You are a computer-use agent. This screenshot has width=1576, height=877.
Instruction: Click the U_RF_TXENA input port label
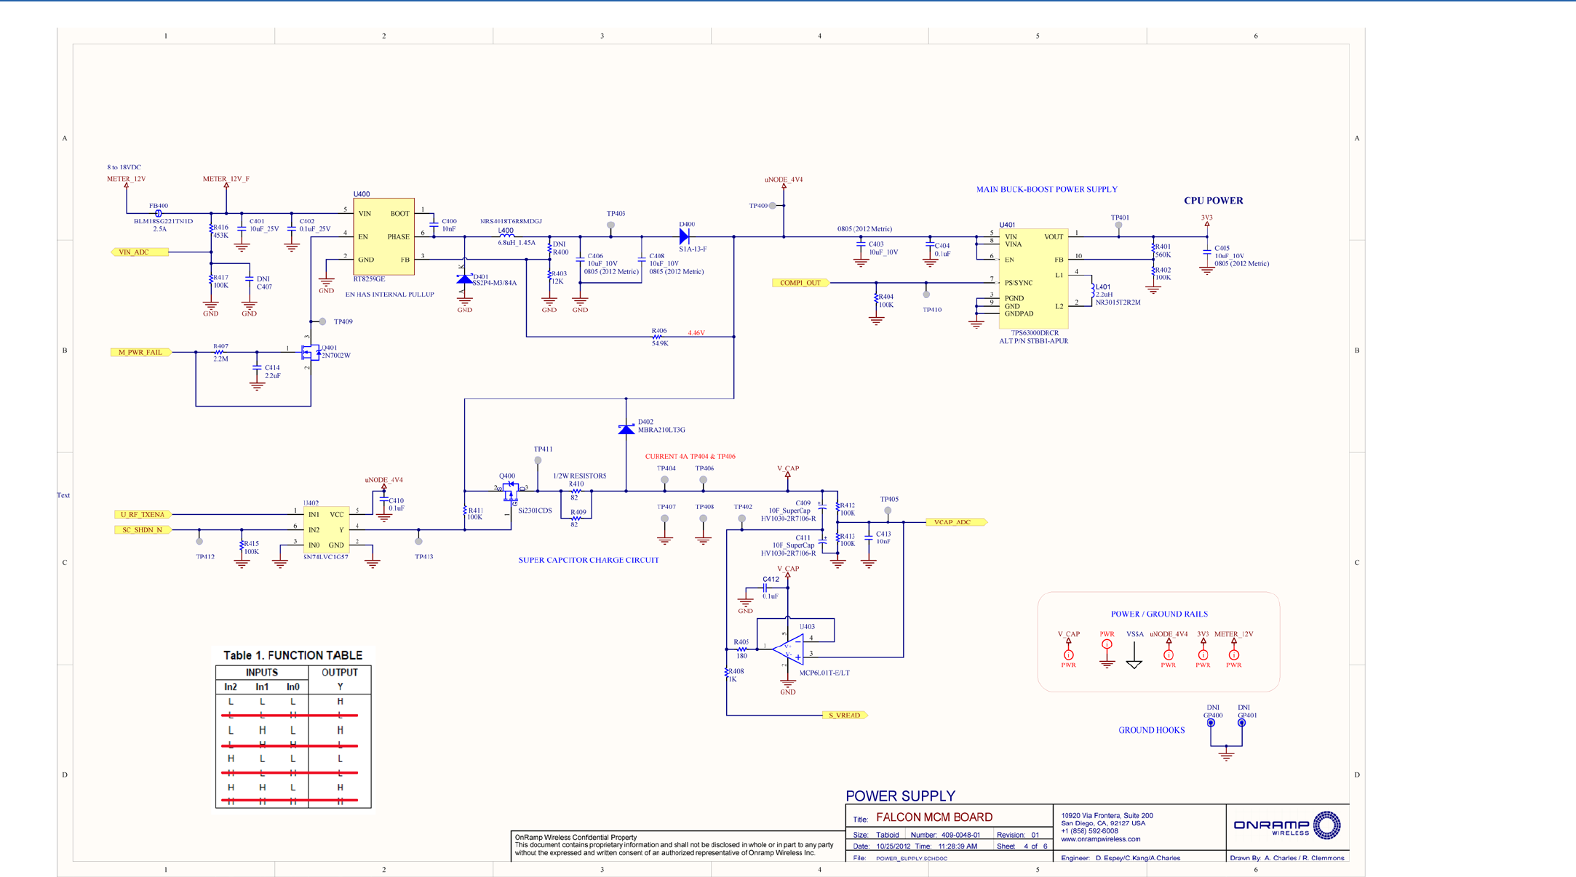click(x=143, y=515)
